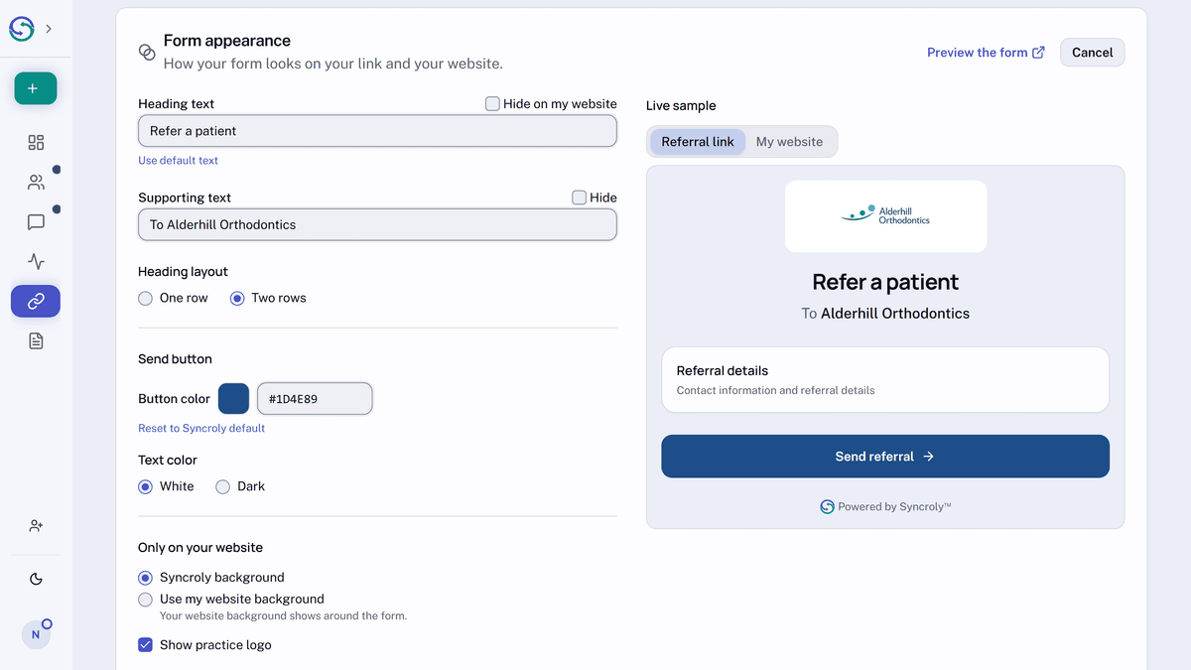
Task: Open the dashboard grid icon
Action: [x=36, y=143]
